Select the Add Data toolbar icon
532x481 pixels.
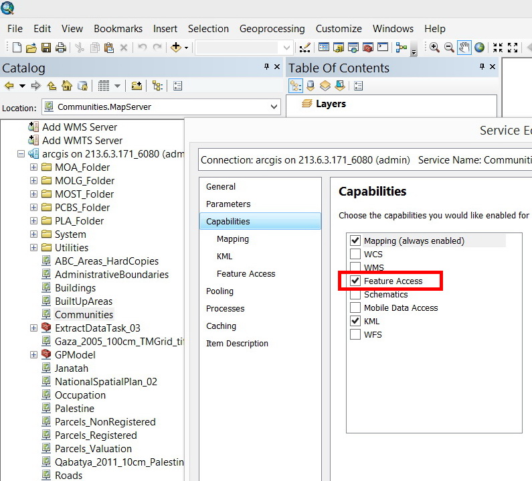(176, 47)
